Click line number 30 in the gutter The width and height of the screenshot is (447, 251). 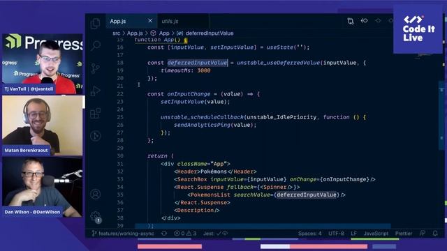[x=120, y=156]
